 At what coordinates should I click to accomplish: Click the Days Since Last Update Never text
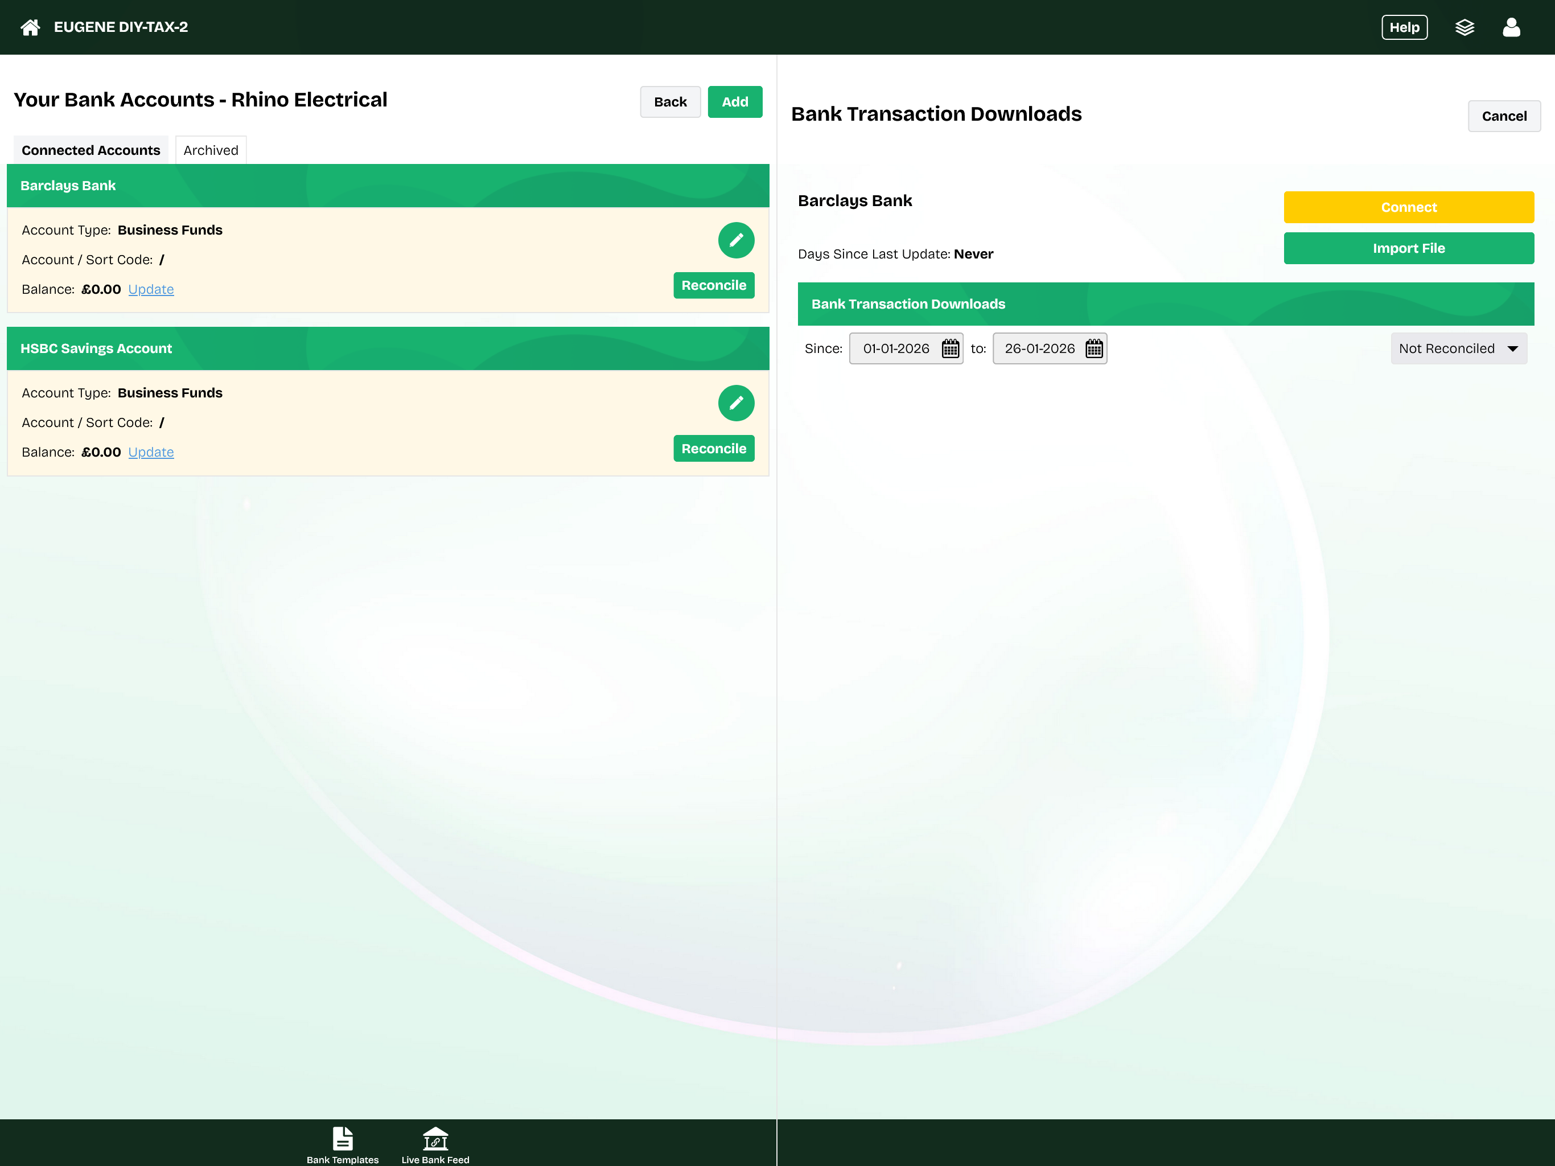pos(895,254)
